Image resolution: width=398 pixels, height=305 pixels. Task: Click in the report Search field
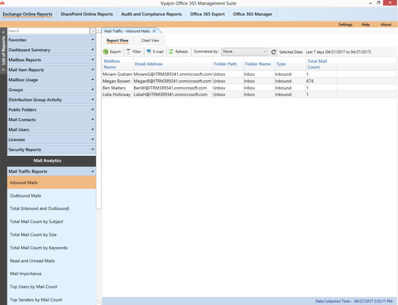coord(49,31)
